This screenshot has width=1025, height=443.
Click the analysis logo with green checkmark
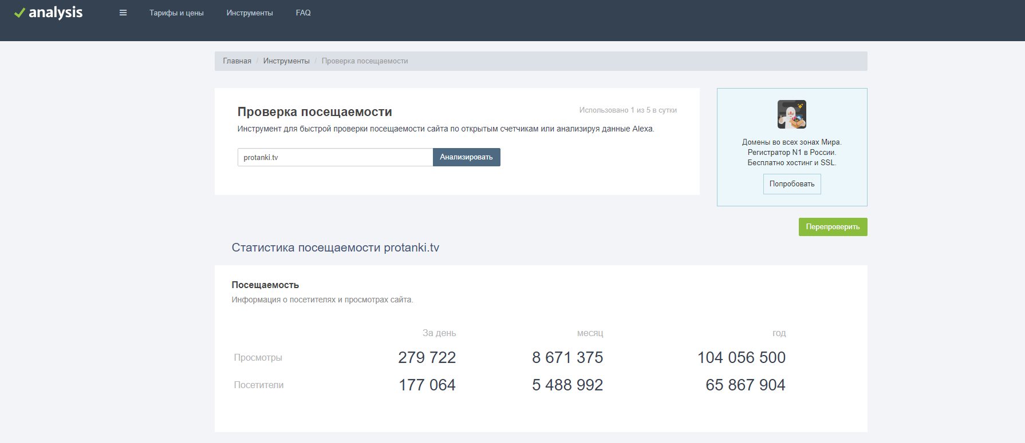point(49,13)
